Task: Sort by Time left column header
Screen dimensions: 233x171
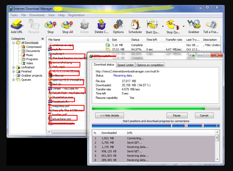Action: coord(154,40)
